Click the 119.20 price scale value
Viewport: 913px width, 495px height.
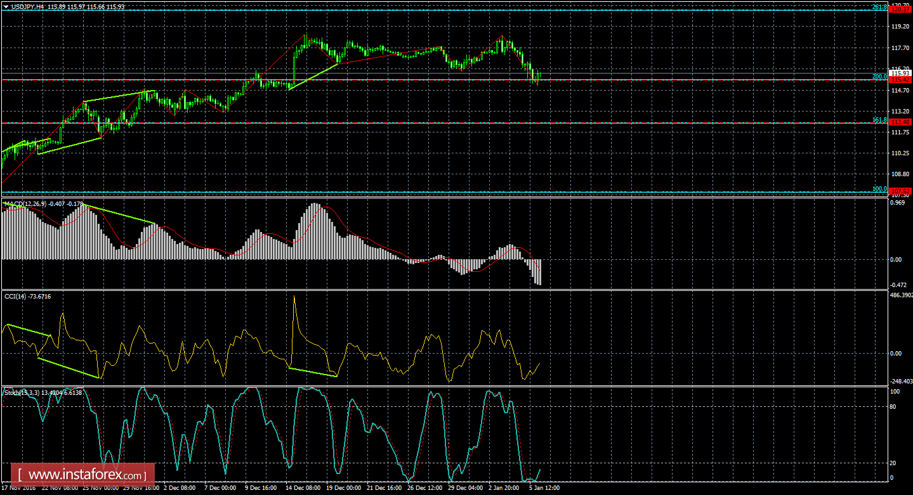900,27
